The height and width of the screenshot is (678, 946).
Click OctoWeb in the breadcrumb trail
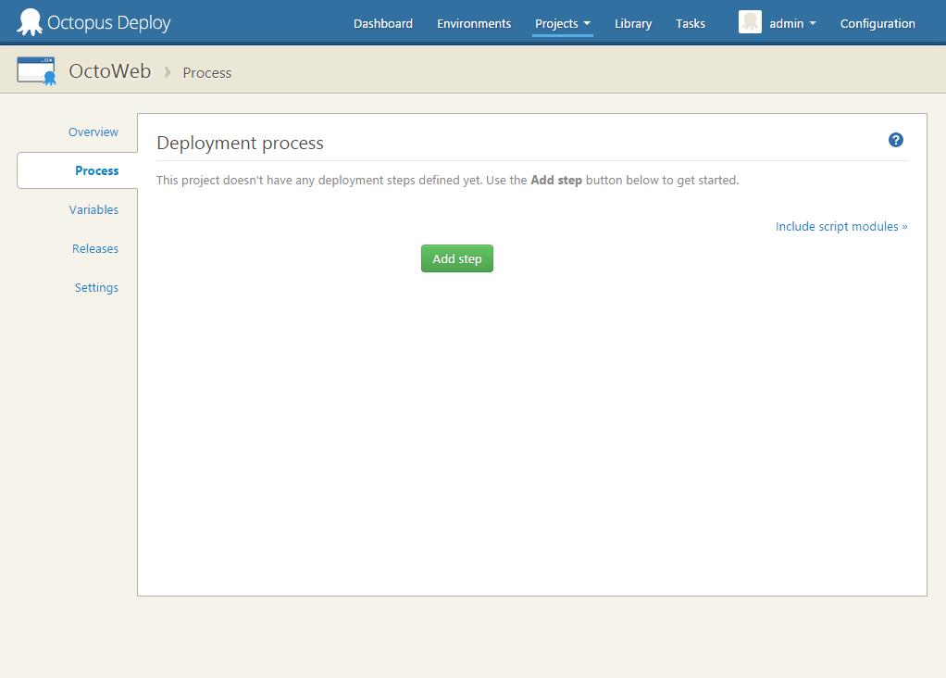pyautogui.click(x=110, y=71)
